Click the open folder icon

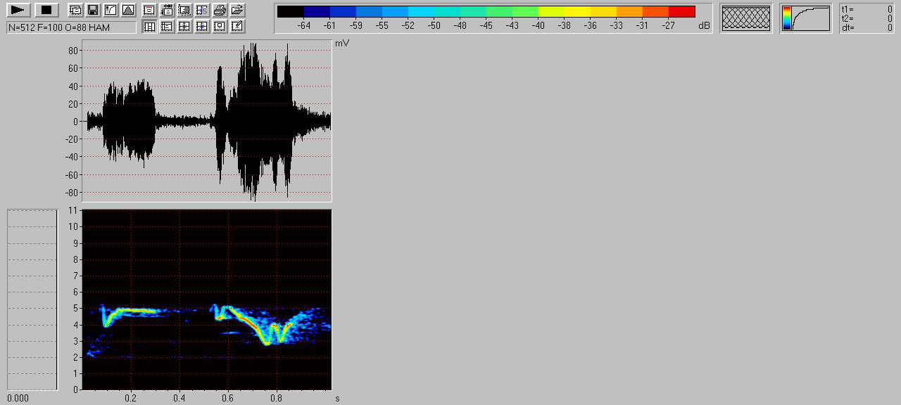point(237,10)
